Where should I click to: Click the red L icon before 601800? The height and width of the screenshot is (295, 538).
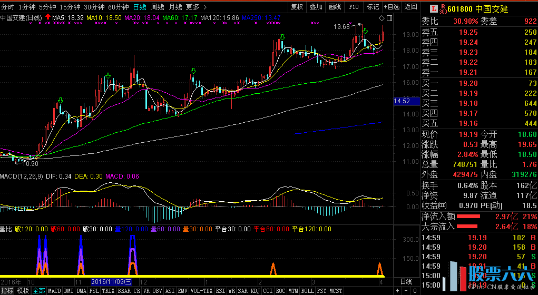click(x=434, y=9)
